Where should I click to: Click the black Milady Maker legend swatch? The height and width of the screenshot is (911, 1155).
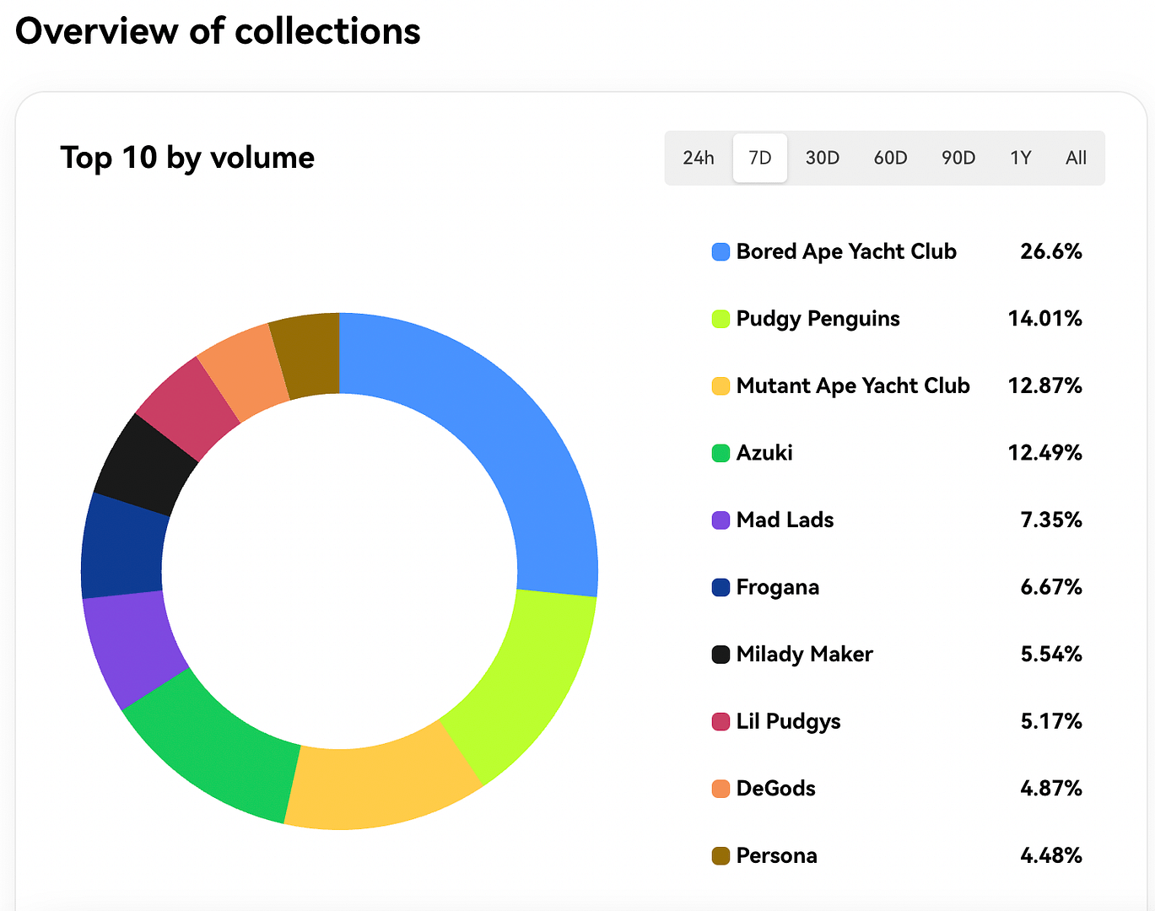[721, 655]
